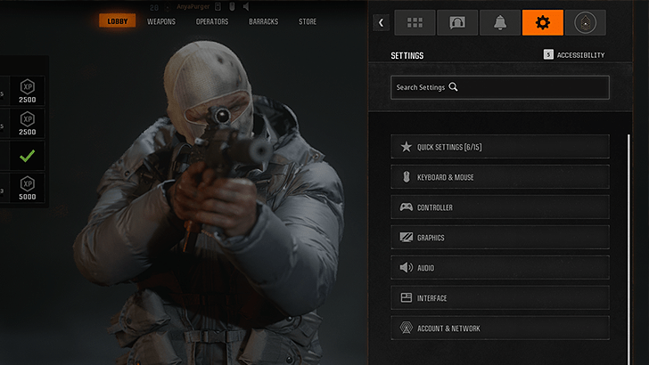Screen dimensions: 649x365
Task: Click the speaker icon beside Audio
Action: click(406, 267)
